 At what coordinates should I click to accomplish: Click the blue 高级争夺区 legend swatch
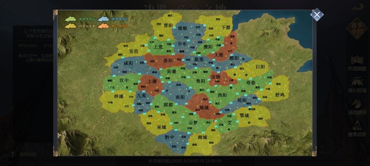[x=103, y=19]
